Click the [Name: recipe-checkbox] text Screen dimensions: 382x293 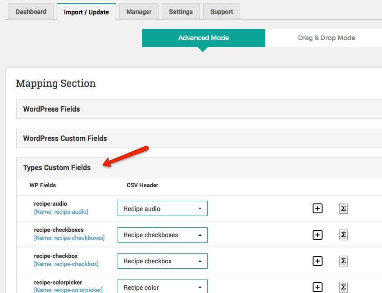(x=66, y=264)
